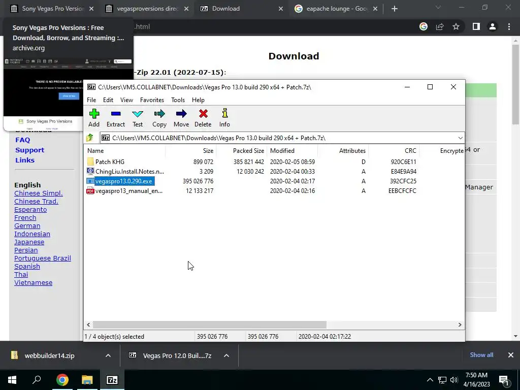Click the ChingLiu.Install.Notes file icon
This screenshot has width=520, height=390.
pos(90,171)
